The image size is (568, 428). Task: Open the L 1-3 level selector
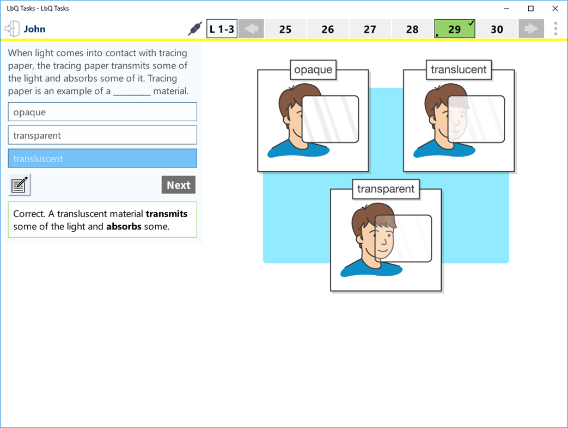222,28
